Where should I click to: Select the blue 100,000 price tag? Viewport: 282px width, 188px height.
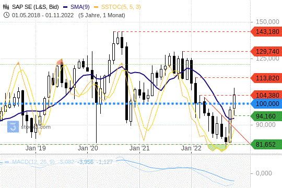[266, 103]
